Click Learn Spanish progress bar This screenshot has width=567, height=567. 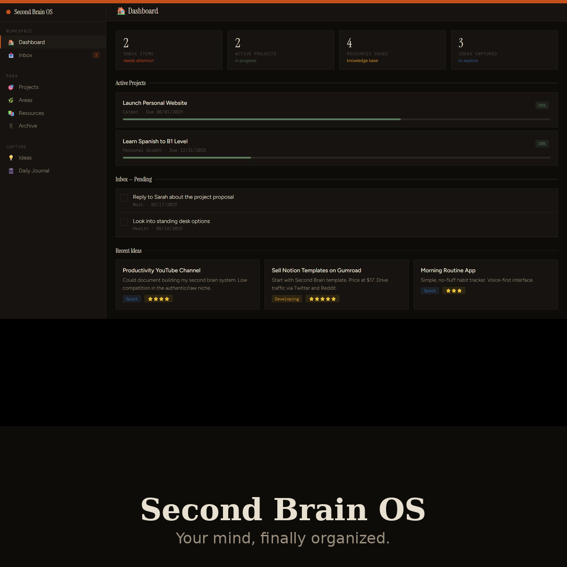(x=336, y=158)
